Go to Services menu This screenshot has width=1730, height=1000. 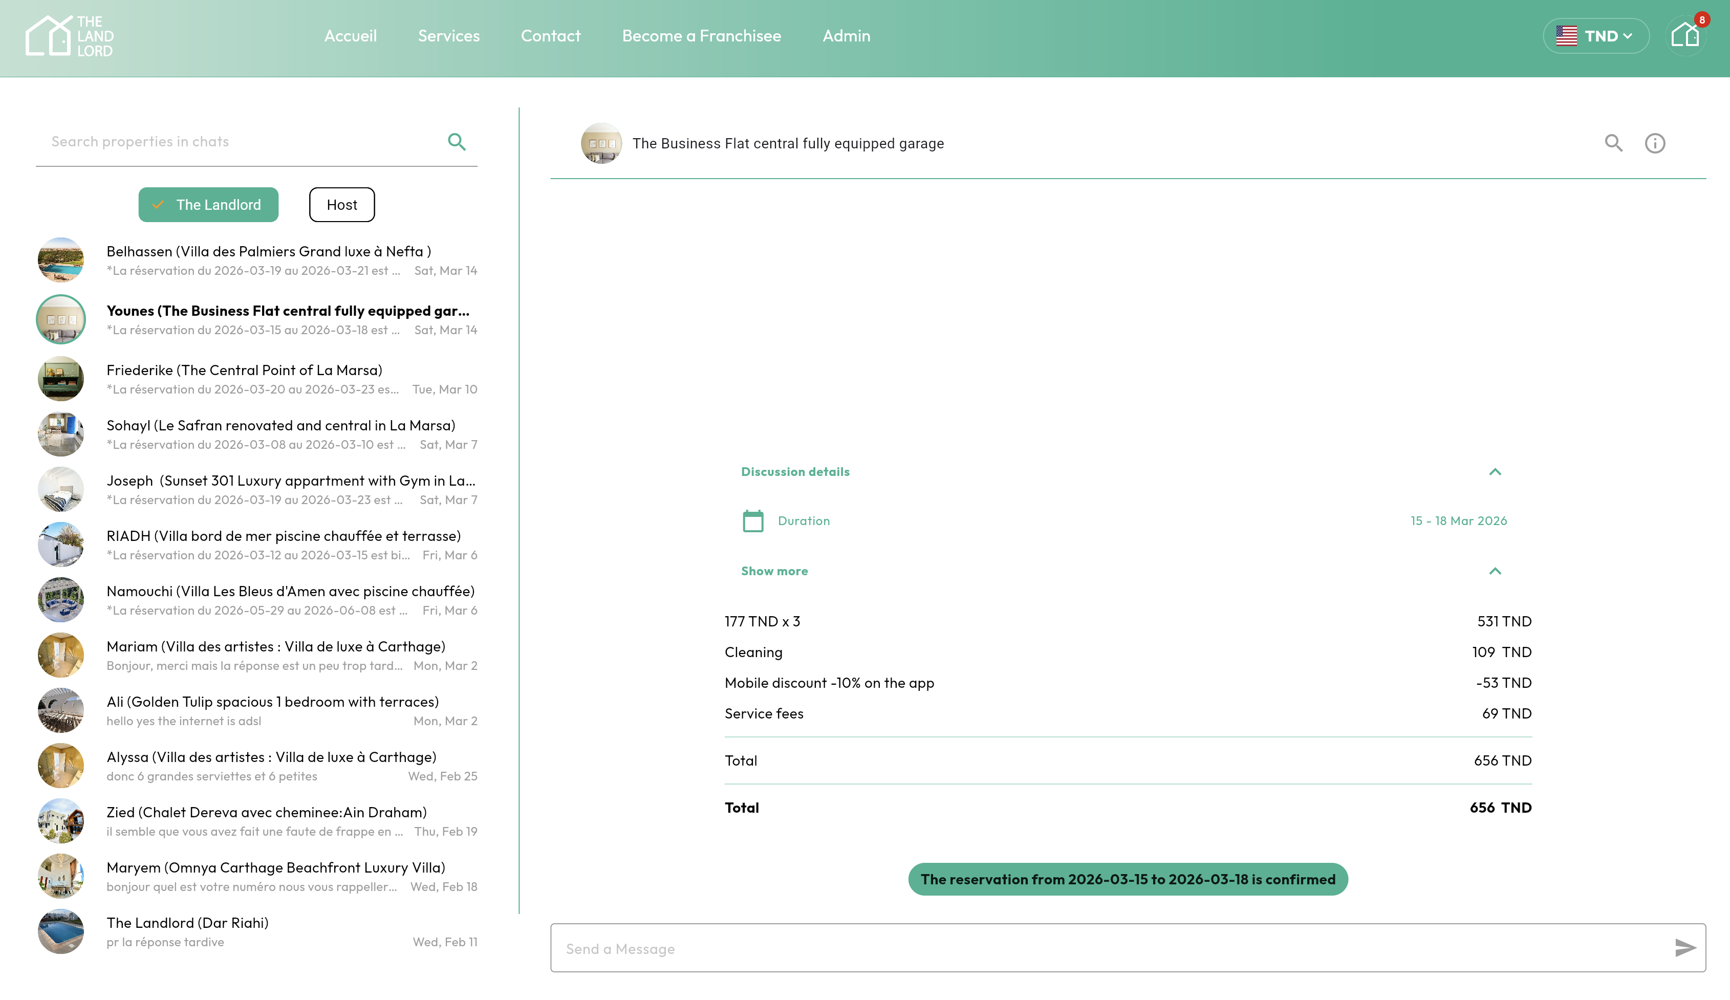pos(448,36)
